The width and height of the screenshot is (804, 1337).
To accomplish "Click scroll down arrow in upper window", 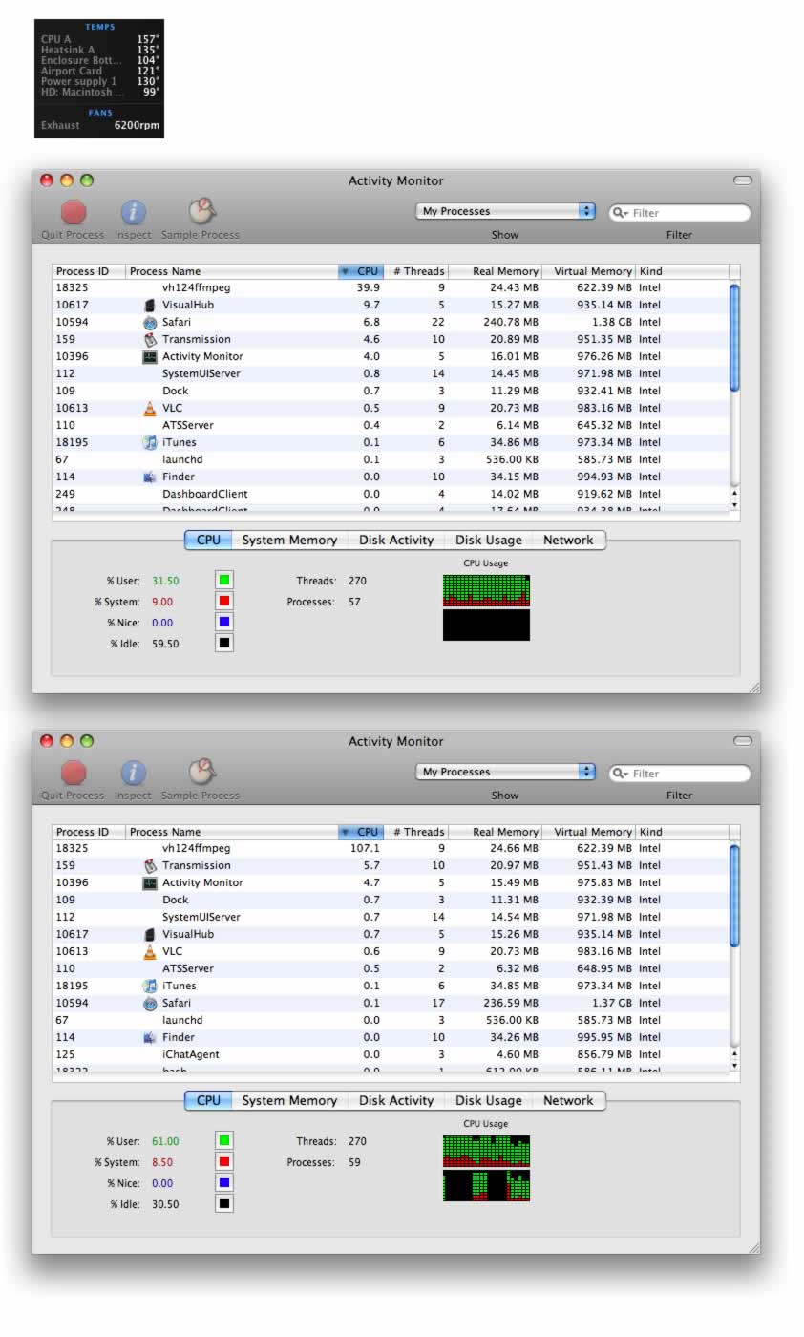I will pos(734,504).
